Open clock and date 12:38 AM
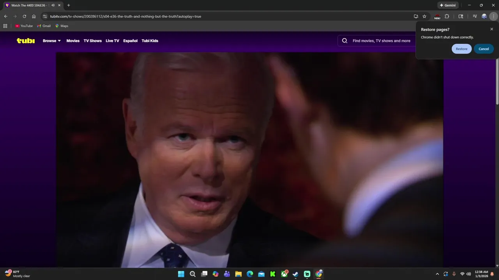Screen dimensions: 499x280 481,274
